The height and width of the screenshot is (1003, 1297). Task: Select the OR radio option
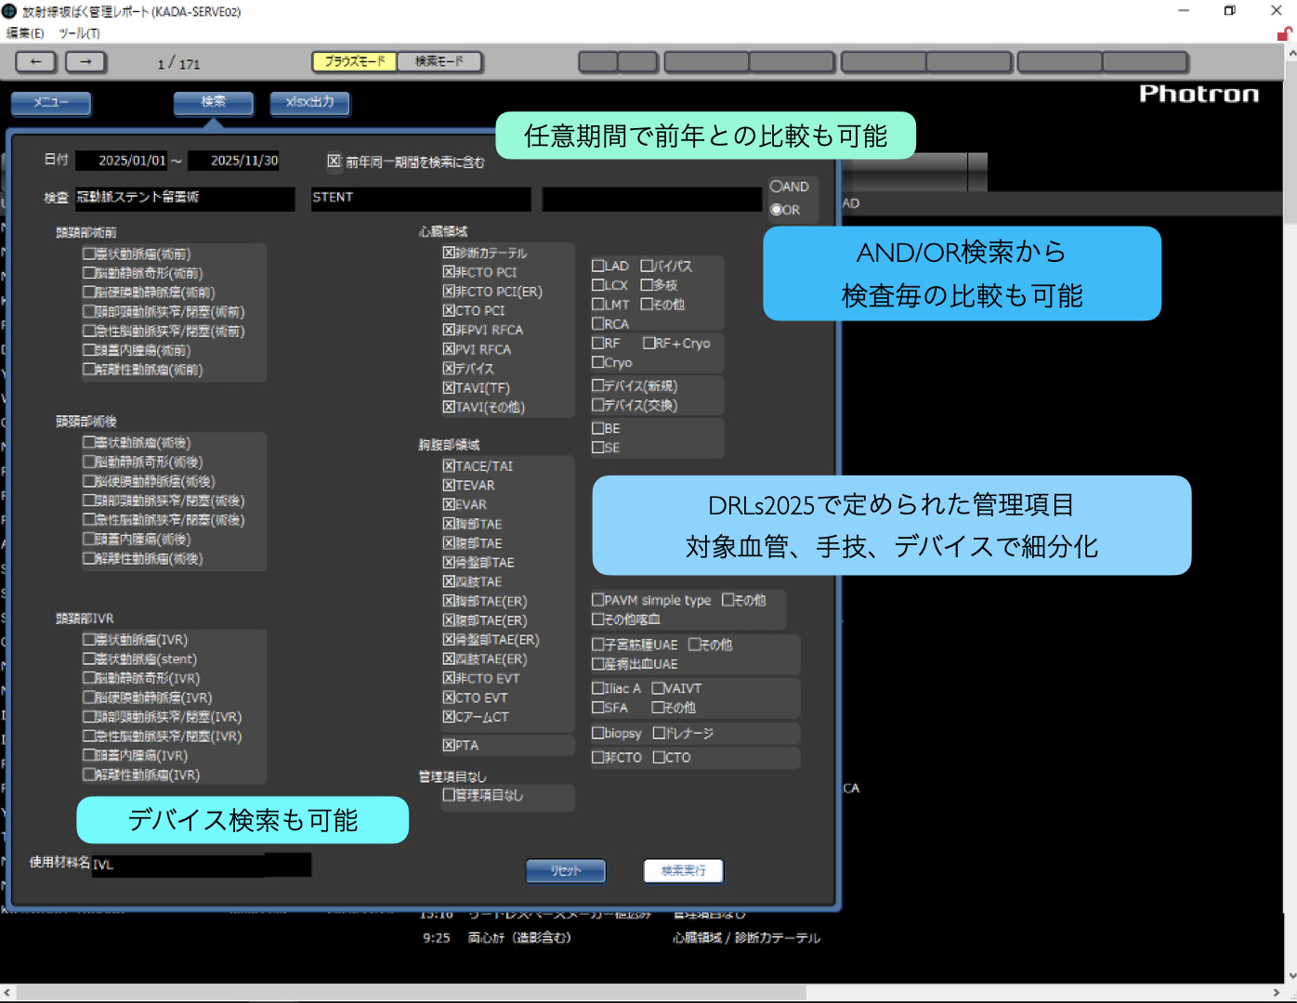tap(776, 210)
